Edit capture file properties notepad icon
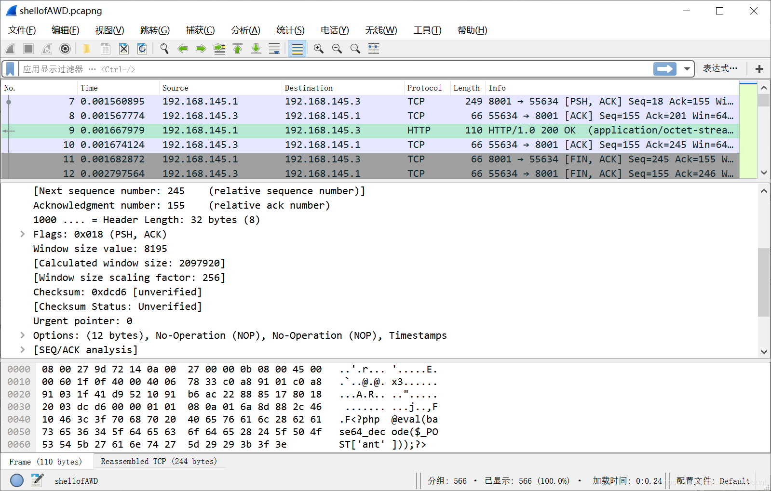The width and height of the screenshot is (771, 491). [37, 480]
